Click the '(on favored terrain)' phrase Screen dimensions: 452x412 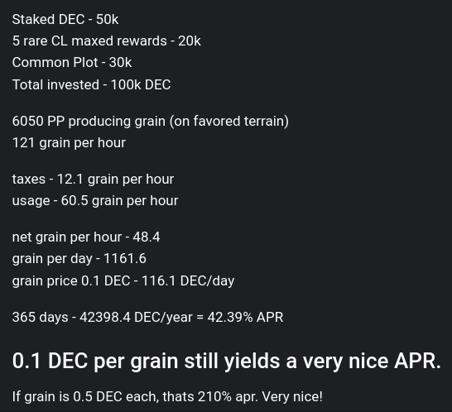(229, 121)
